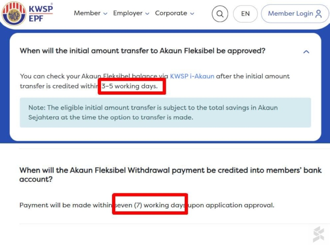Click the 'upon application approval' answer text
The image size is (330, 248).
[x=231, y=205]
